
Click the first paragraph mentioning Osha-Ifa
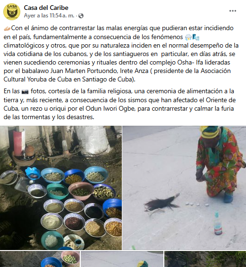point(121,54)
